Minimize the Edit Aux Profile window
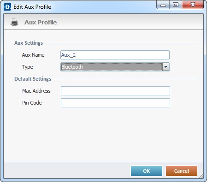 [x=163, y=5]
